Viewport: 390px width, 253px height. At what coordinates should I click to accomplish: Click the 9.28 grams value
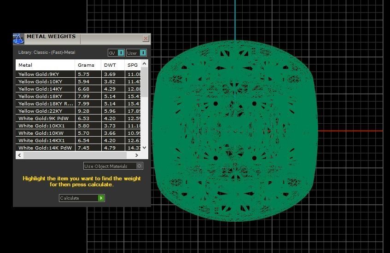coord(84,111)
